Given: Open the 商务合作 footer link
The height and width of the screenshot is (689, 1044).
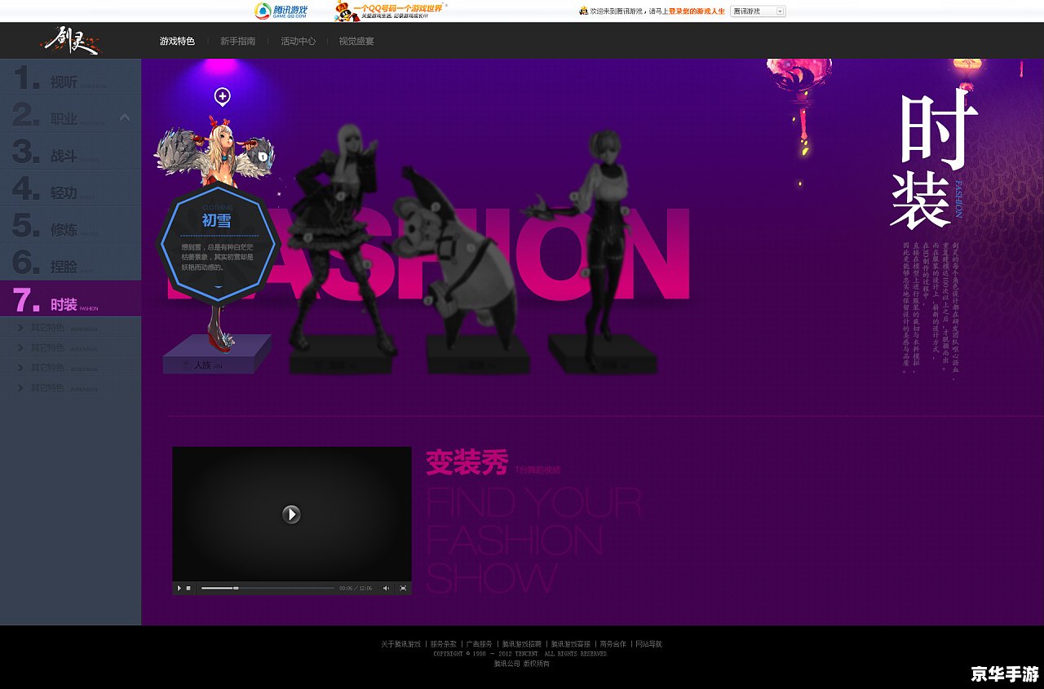Looking at the screenshot, I should tap(613, 644).
